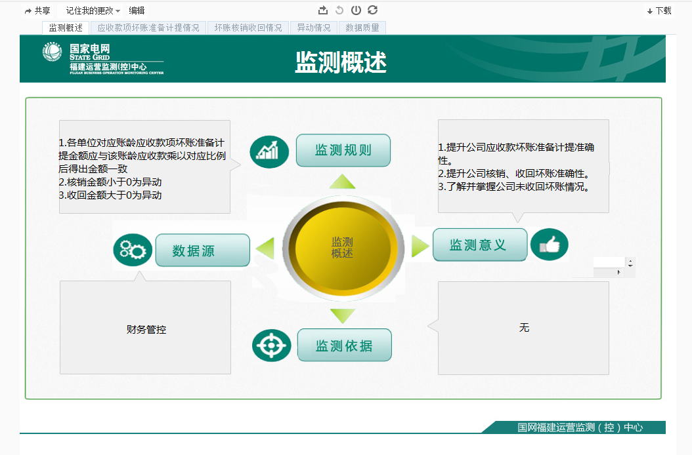Click the 数据源 gears icon
692x455 pixels.
[x=133, y=250]
